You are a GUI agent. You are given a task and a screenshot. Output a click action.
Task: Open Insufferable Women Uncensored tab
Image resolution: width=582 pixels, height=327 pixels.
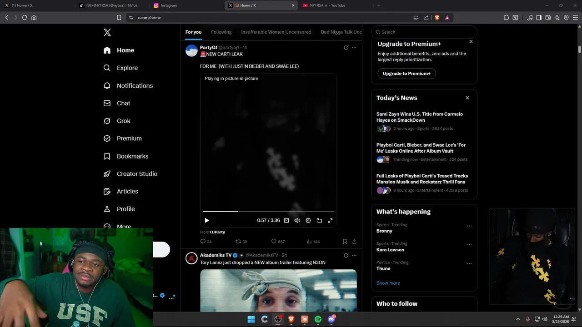276,32
